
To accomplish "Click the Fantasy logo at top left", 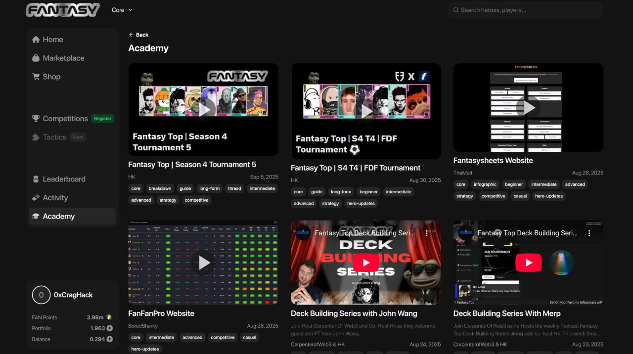I will coord(63,10).
